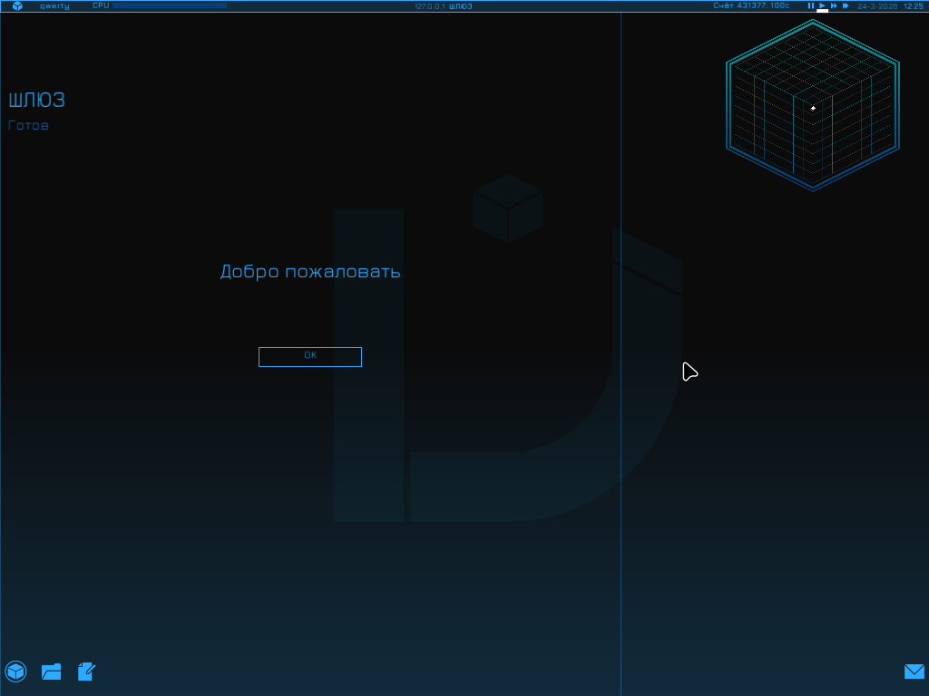Select fast-forward speed (double arrow)
This screenshot has width=929, height=696.
tap(834, 6)
